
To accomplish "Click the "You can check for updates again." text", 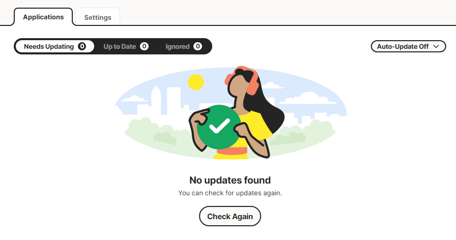I will tap(230, 193).
